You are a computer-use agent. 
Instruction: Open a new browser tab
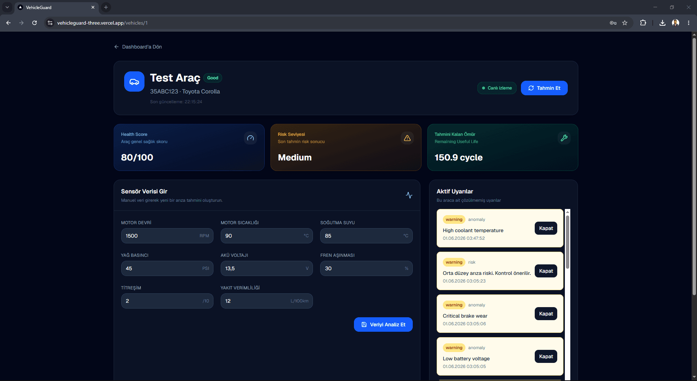coord(106,7)
